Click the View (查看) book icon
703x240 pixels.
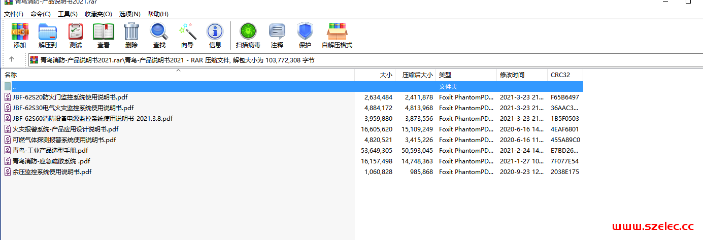[104, 31]
